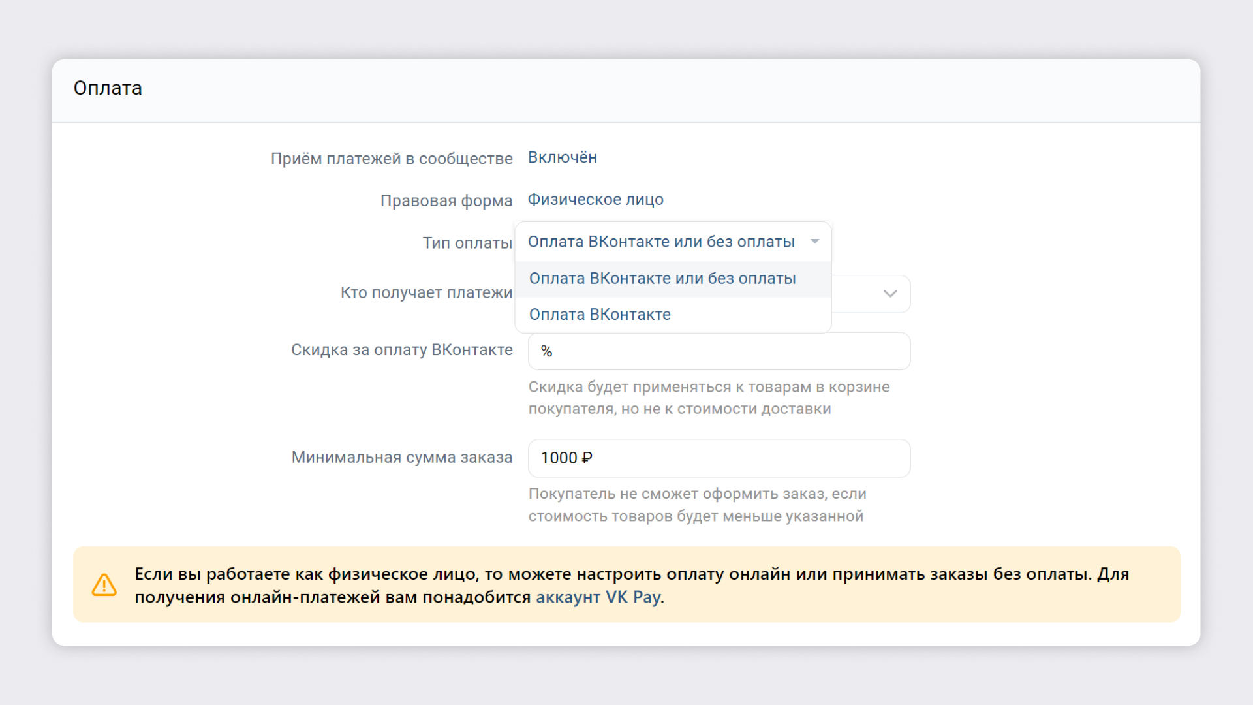Click the 'Минимальная сумма заказа' label
This screenshot has width=1253, height=705.
click(x=402, y=458)
